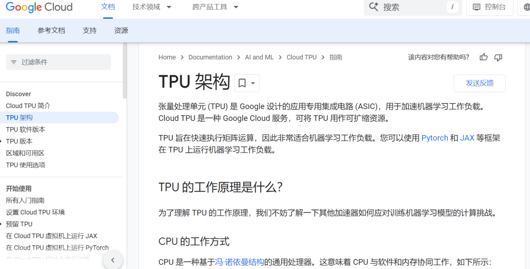Go to Documentation in the breadcrumb
Viewport: 530px width, 269px height.
point(210,57)
